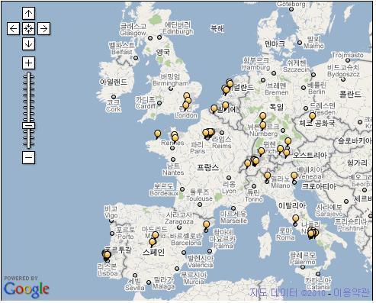Click the Birmingham city dot

click(171, 89)
